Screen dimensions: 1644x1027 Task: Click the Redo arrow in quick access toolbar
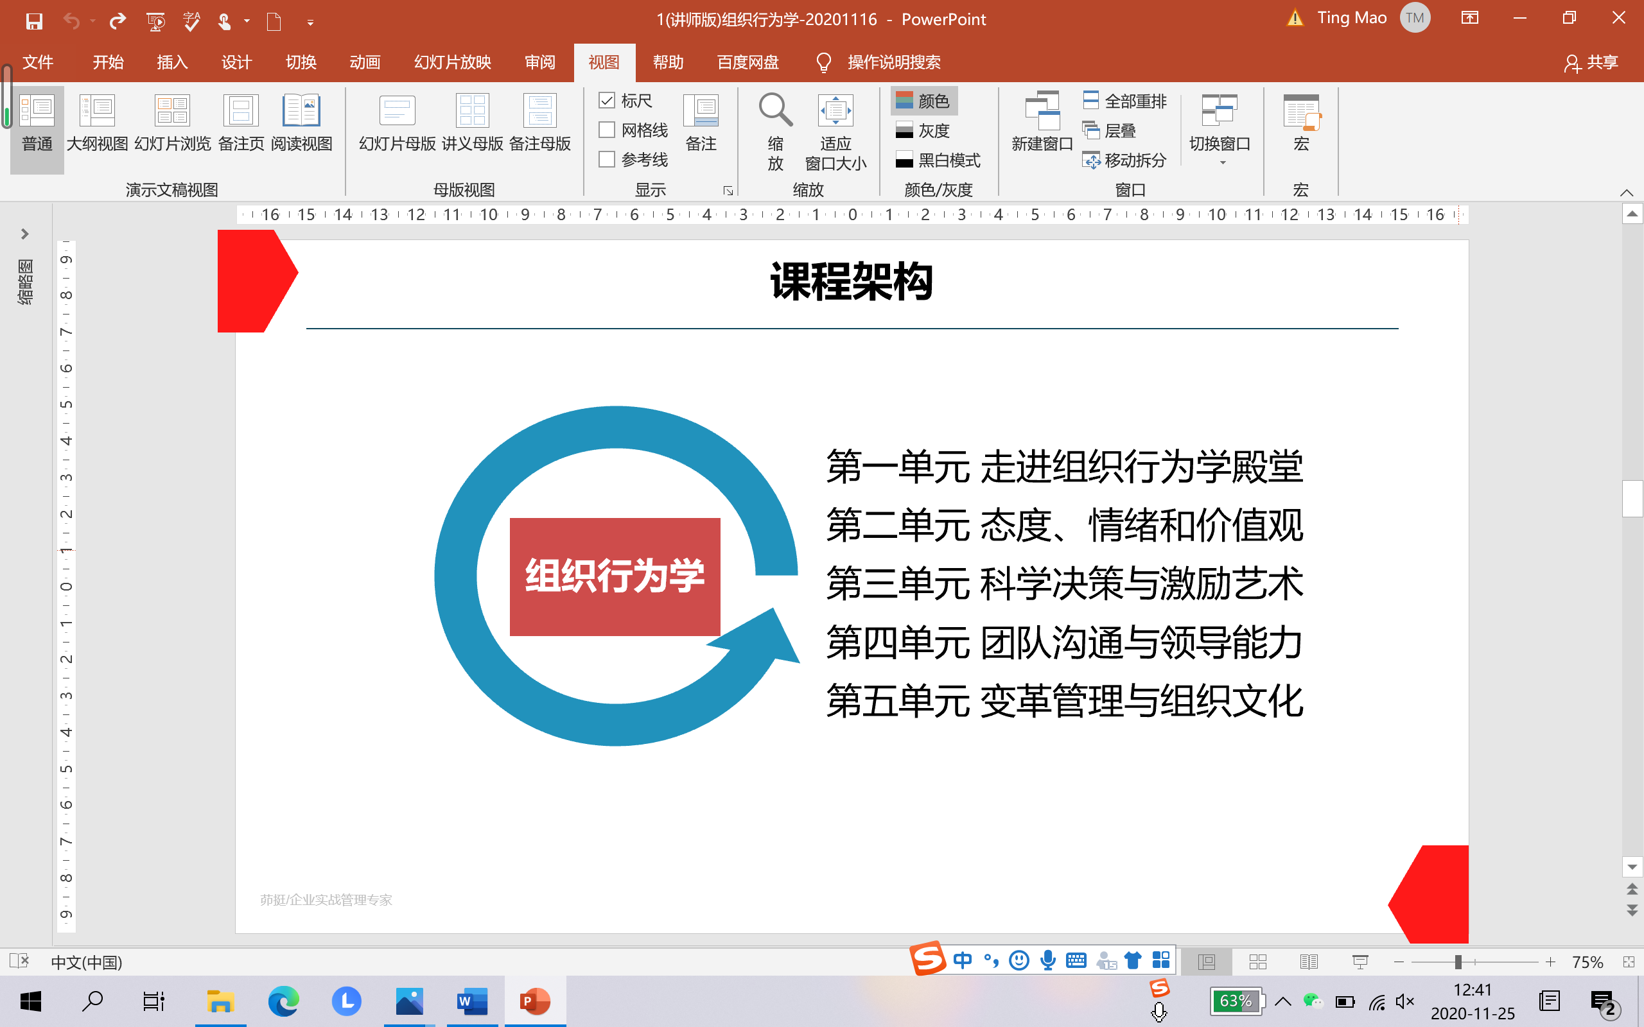pyautogui.click(x=118, y=21)
